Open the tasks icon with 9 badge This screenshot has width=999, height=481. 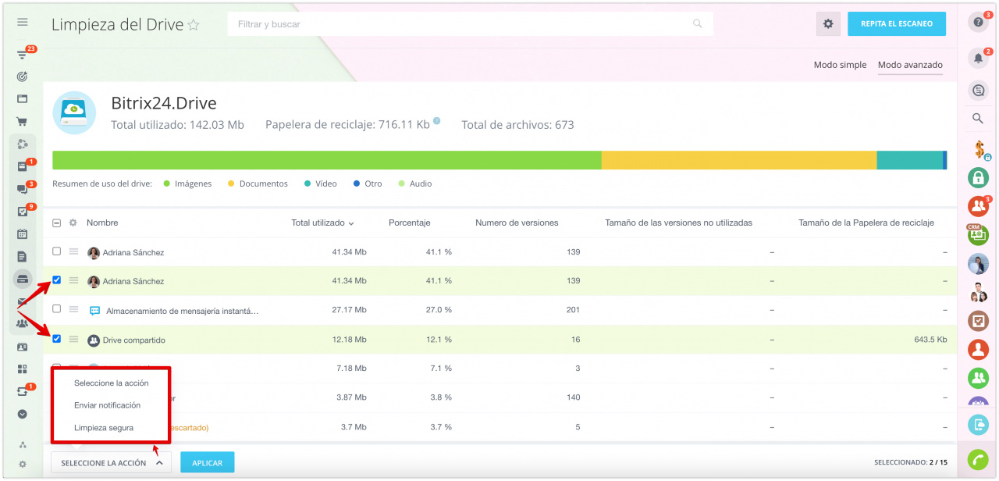point(23,211)
